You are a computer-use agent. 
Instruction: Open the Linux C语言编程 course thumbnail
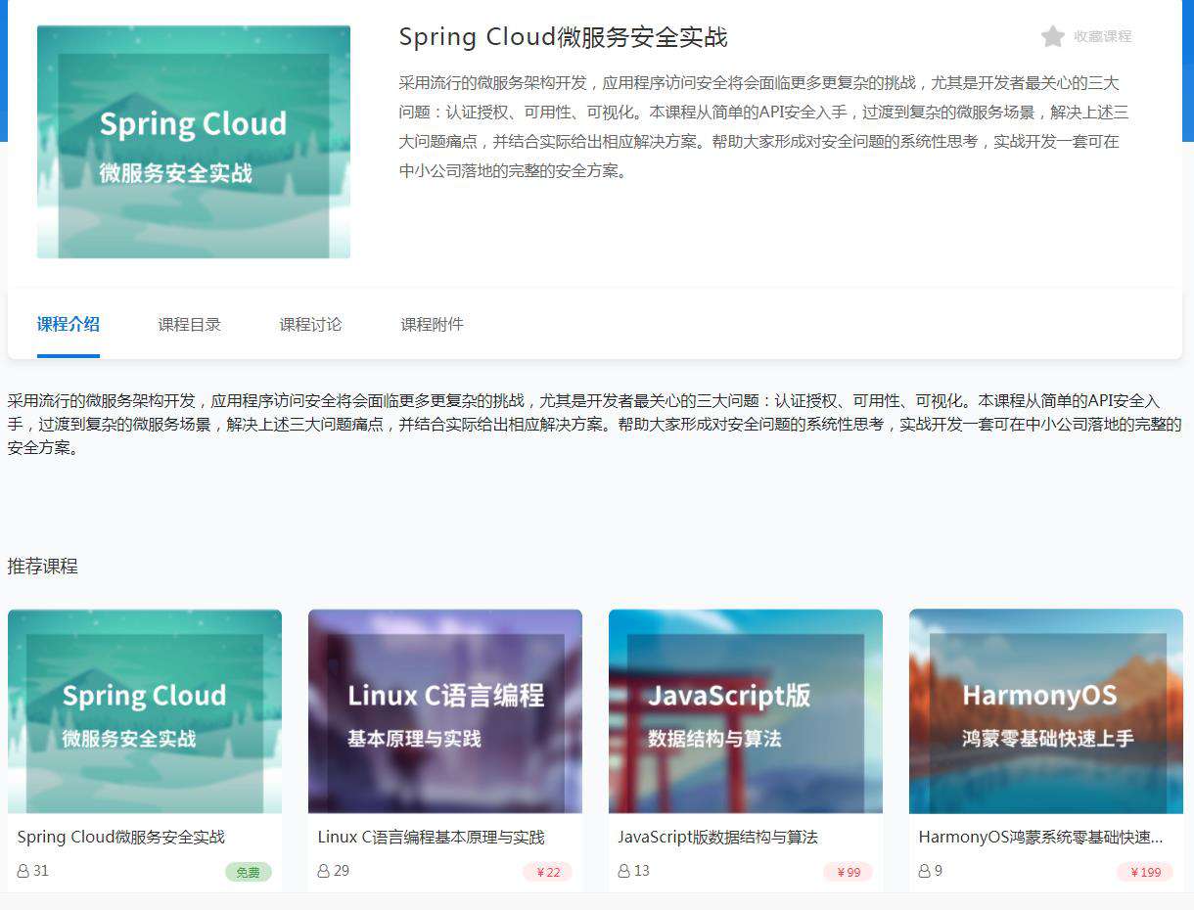445,711
